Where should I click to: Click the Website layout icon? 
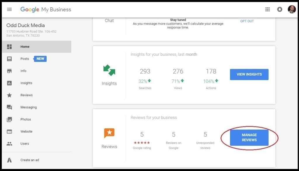pyautogui.click(x=9, y=131)
